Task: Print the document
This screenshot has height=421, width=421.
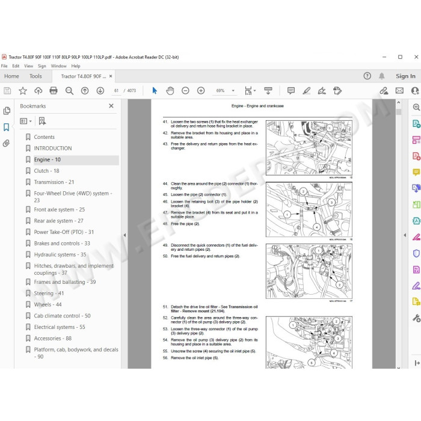Action: pyautogui.click(x=54, y=91)
